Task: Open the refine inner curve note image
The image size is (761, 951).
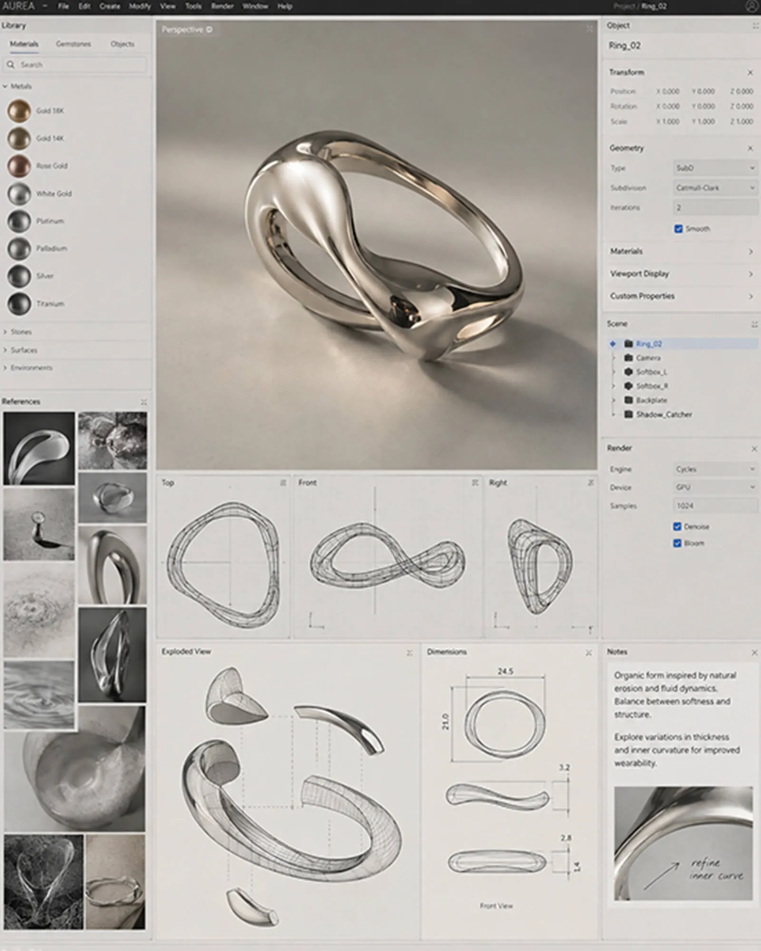Action: [683, 843]
